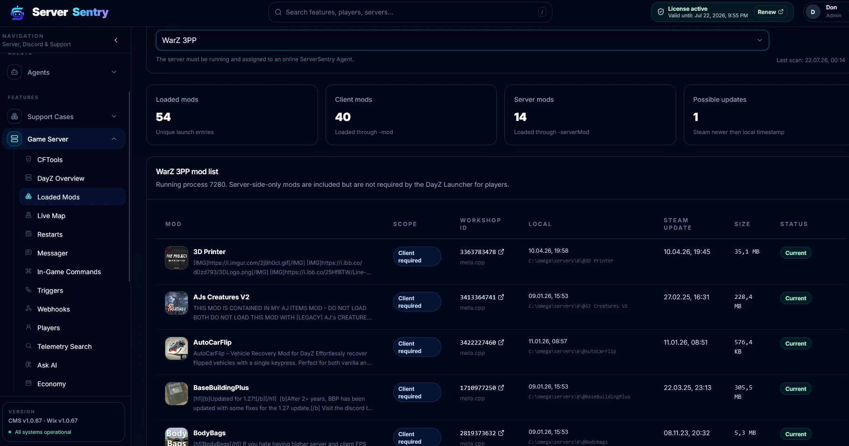Click the Client mods 40 card
This screenshot has width=849, height=446.
tap(411, 115)
